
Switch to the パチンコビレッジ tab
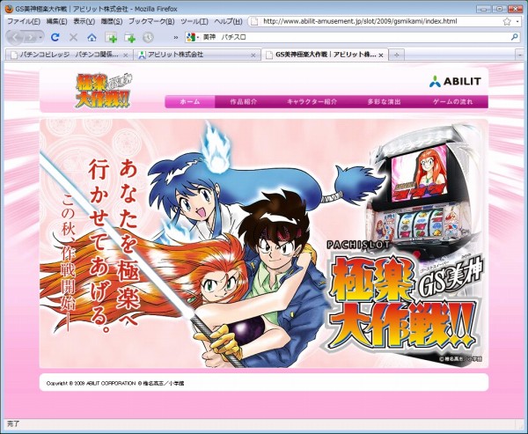point(69,55)
